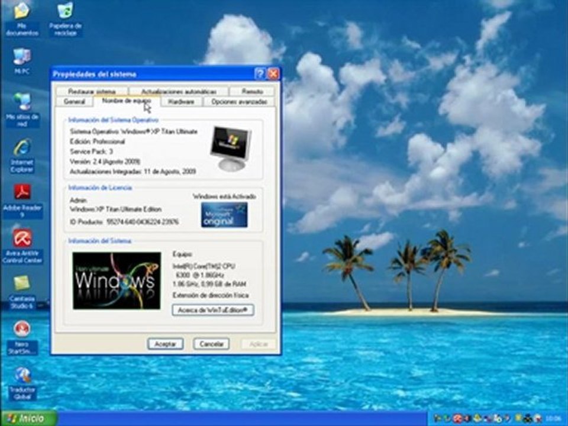Select the Adobe Reader 9 desktop icon

[x=22, y=201]
